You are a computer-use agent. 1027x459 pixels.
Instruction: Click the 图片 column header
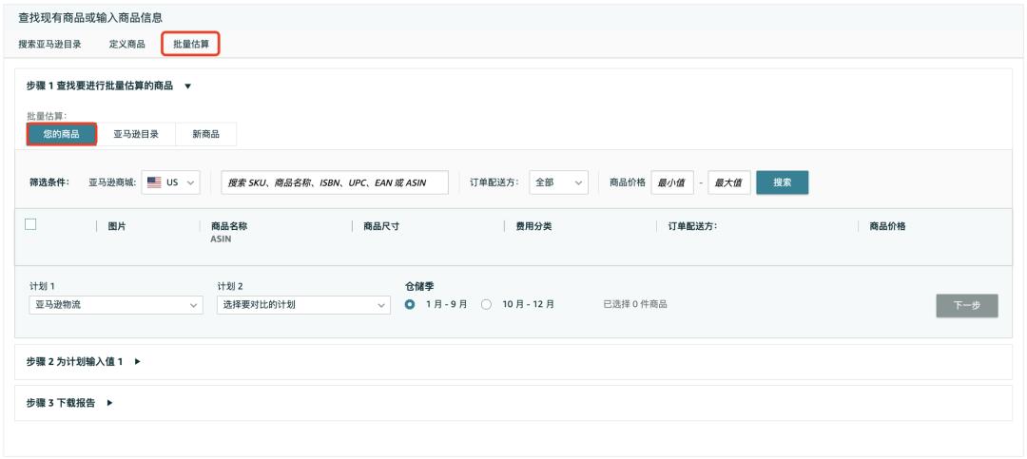click(x=117, y=226)
